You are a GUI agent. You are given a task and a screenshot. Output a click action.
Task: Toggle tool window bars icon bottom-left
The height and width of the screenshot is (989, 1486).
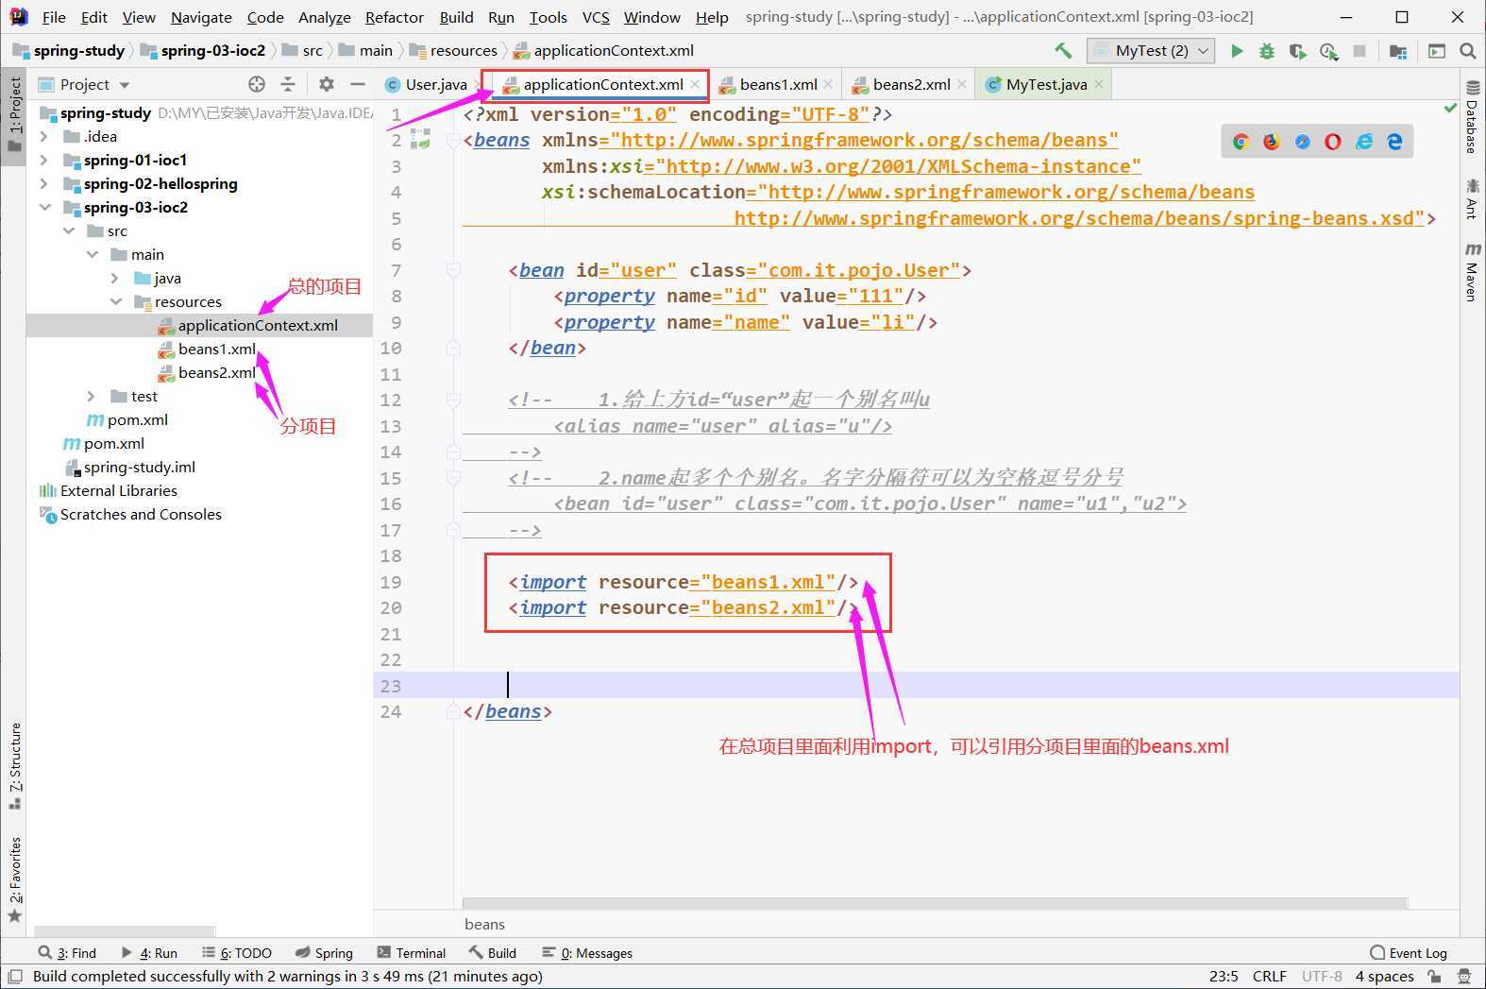point(14,977)
